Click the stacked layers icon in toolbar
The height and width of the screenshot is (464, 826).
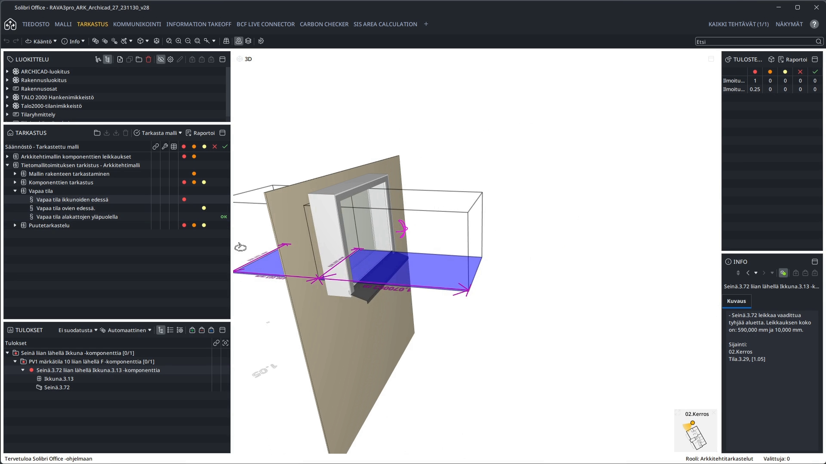[248, 41]
